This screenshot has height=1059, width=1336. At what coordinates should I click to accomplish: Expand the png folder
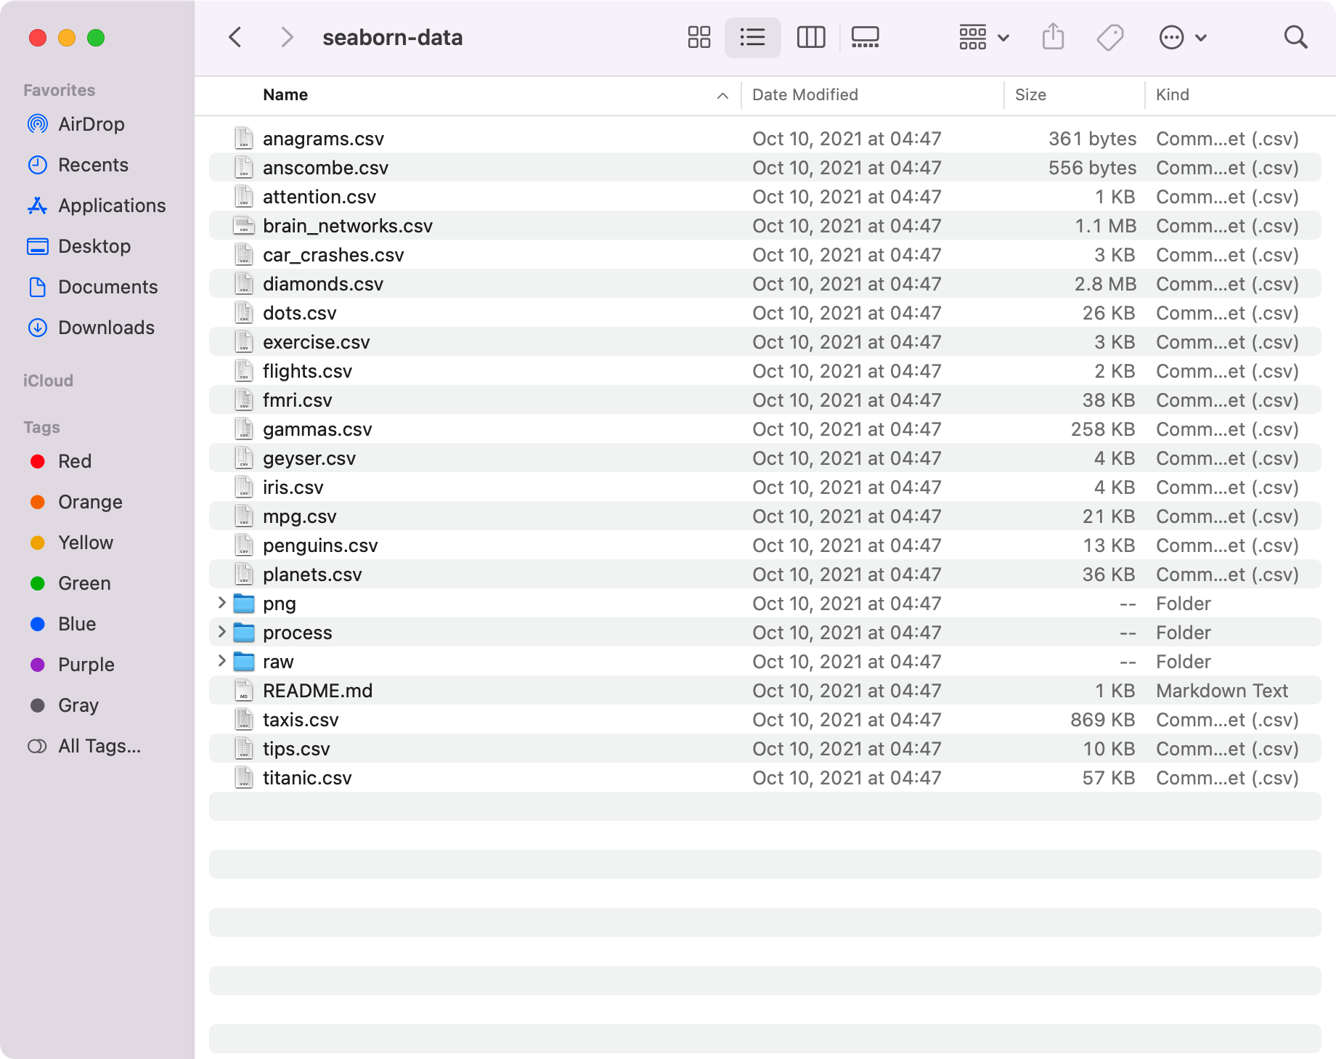221,603
